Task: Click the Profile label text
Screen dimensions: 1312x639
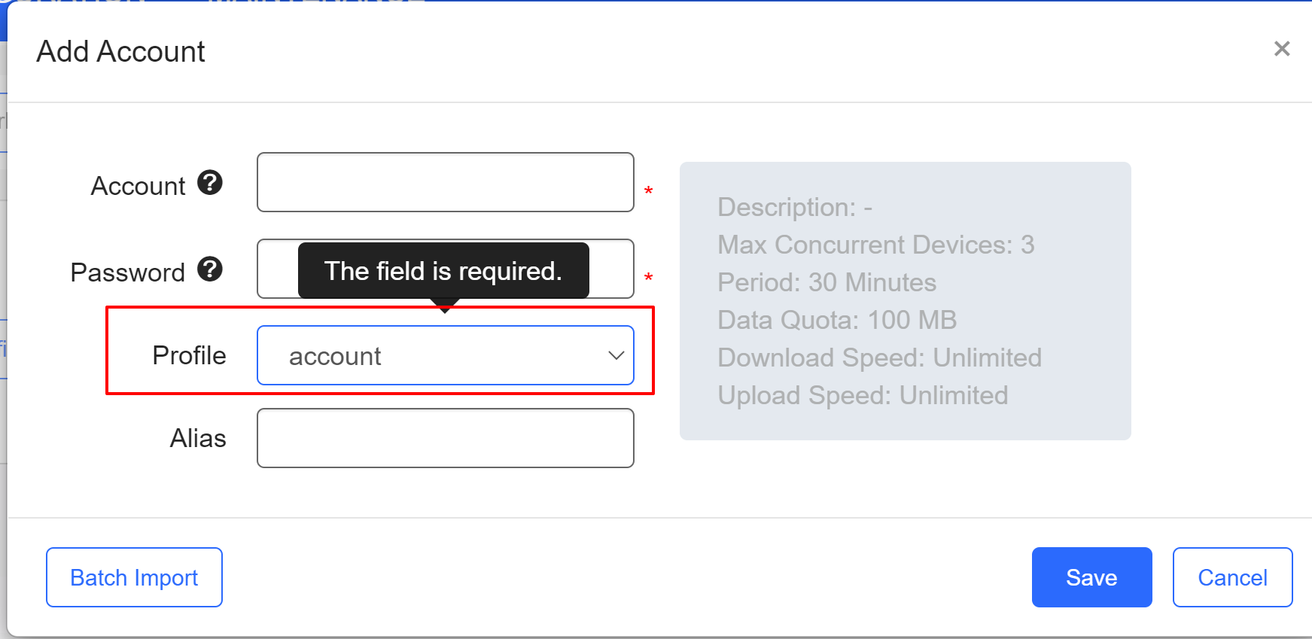Action: click(x=189, y=355)
